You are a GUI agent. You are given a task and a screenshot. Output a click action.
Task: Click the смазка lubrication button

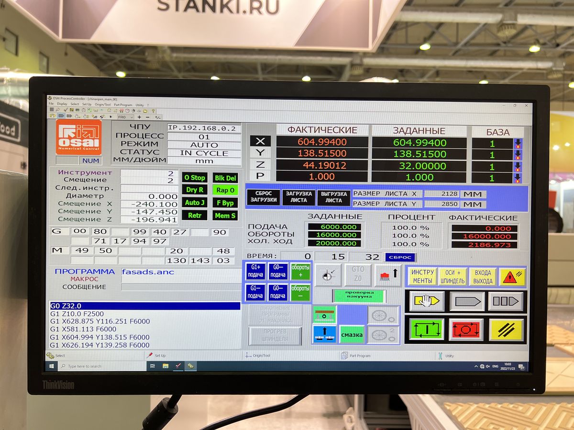click(352, 335)
